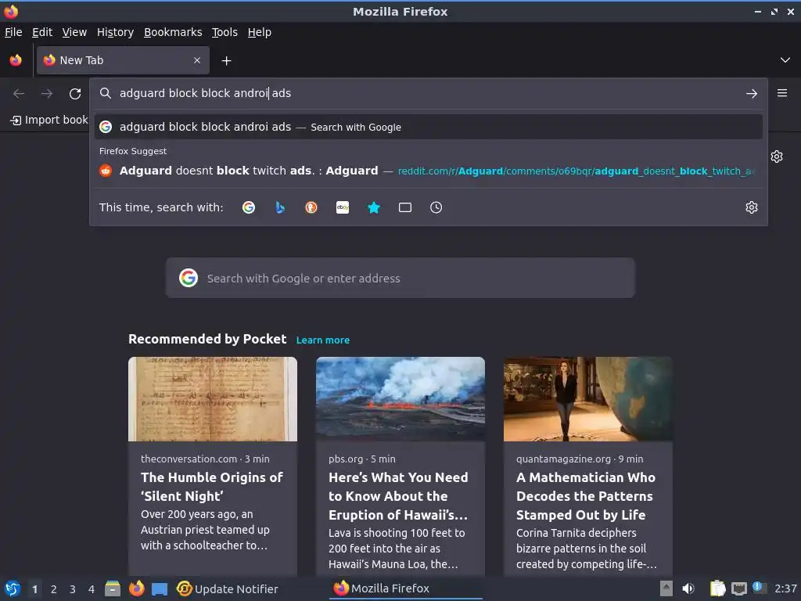
Task: Search this time with eBay icon
Action: [x=343, y=207]
